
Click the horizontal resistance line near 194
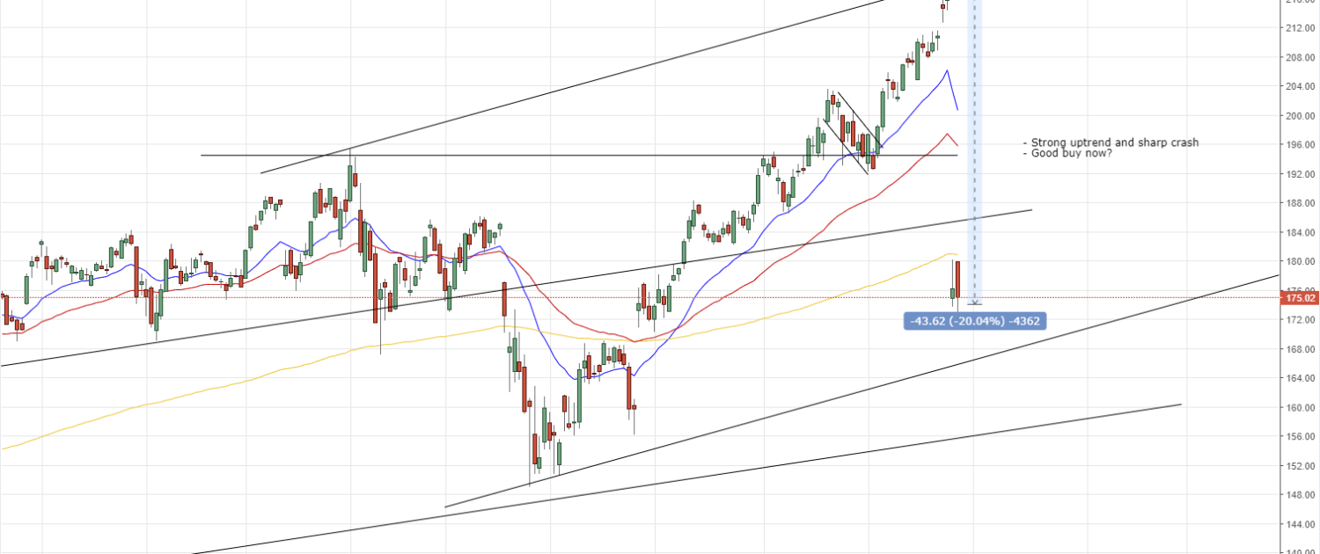point(528,156)
